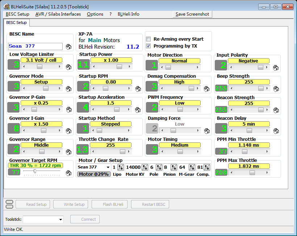Click the Demag Compensation reset icon
This screenshot has height=236, width=297.
click(207, 89)
